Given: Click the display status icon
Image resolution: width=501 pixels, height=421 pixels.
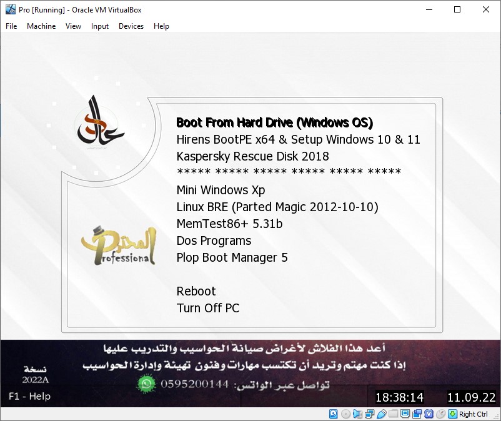Looking at the screenshot, I should (x=405, y=414).
